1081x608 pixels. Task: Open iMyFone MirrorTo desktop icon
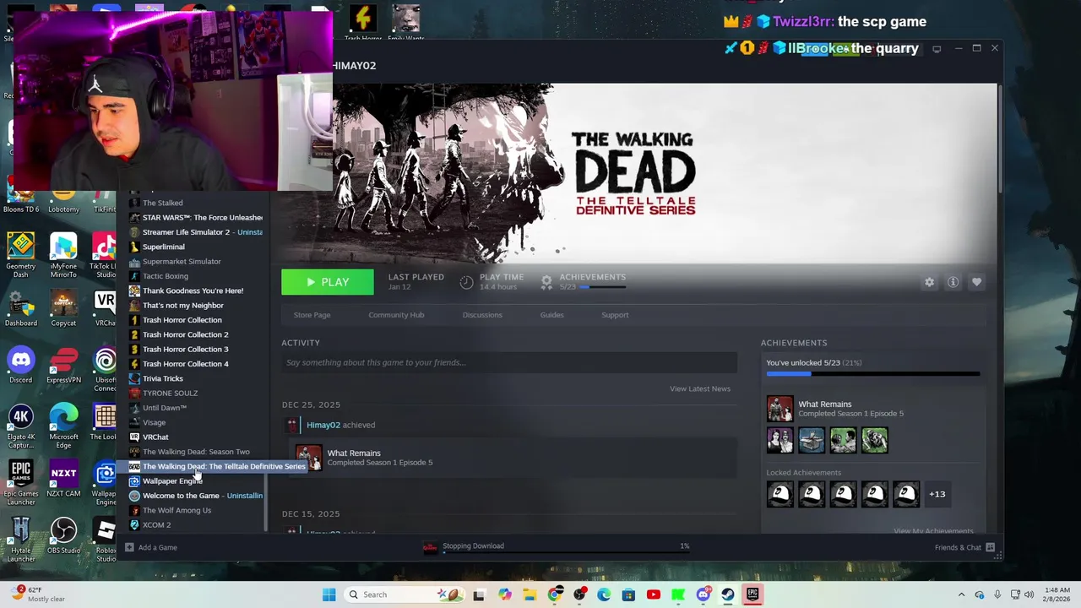63,256
